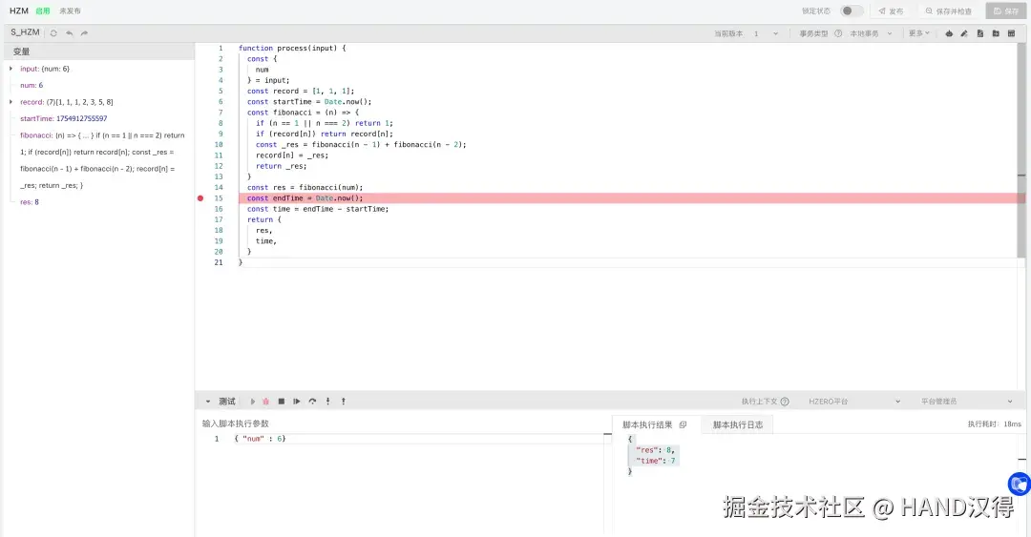The height and width of the screenshot is (537, 1031).
Task: Click line number 10 in gutter
Action: click(219, 145)
